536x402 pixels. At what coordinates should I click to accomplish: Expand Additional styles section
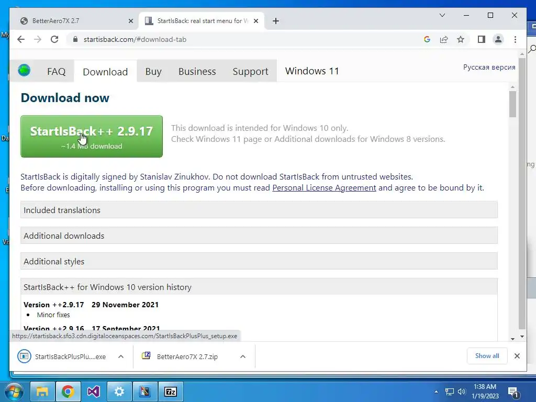(259, 261)
